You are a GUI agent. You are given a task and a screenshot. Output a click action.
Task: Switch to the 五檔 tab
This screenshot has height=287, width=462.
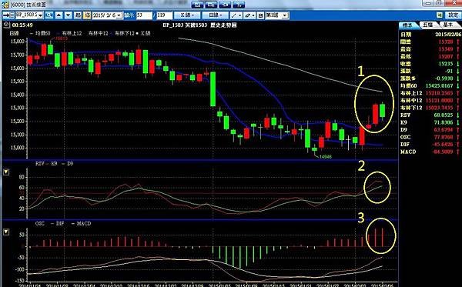(428, 25)
